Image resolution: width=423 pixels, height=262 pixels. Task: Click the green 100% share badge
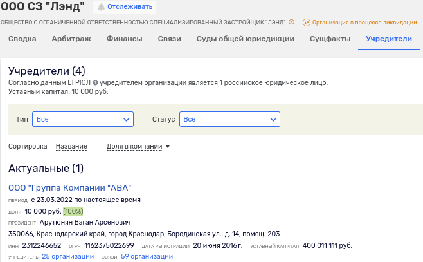(x=73, y=211)
